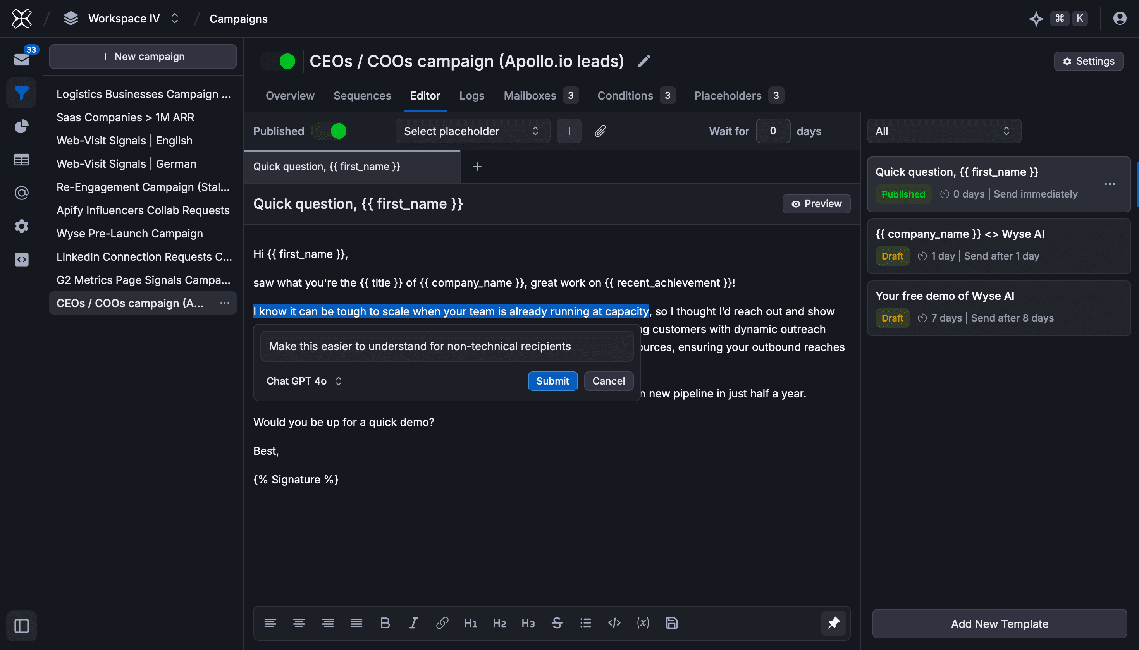Click the attachment paperclip icon

[x=600, y=131]
